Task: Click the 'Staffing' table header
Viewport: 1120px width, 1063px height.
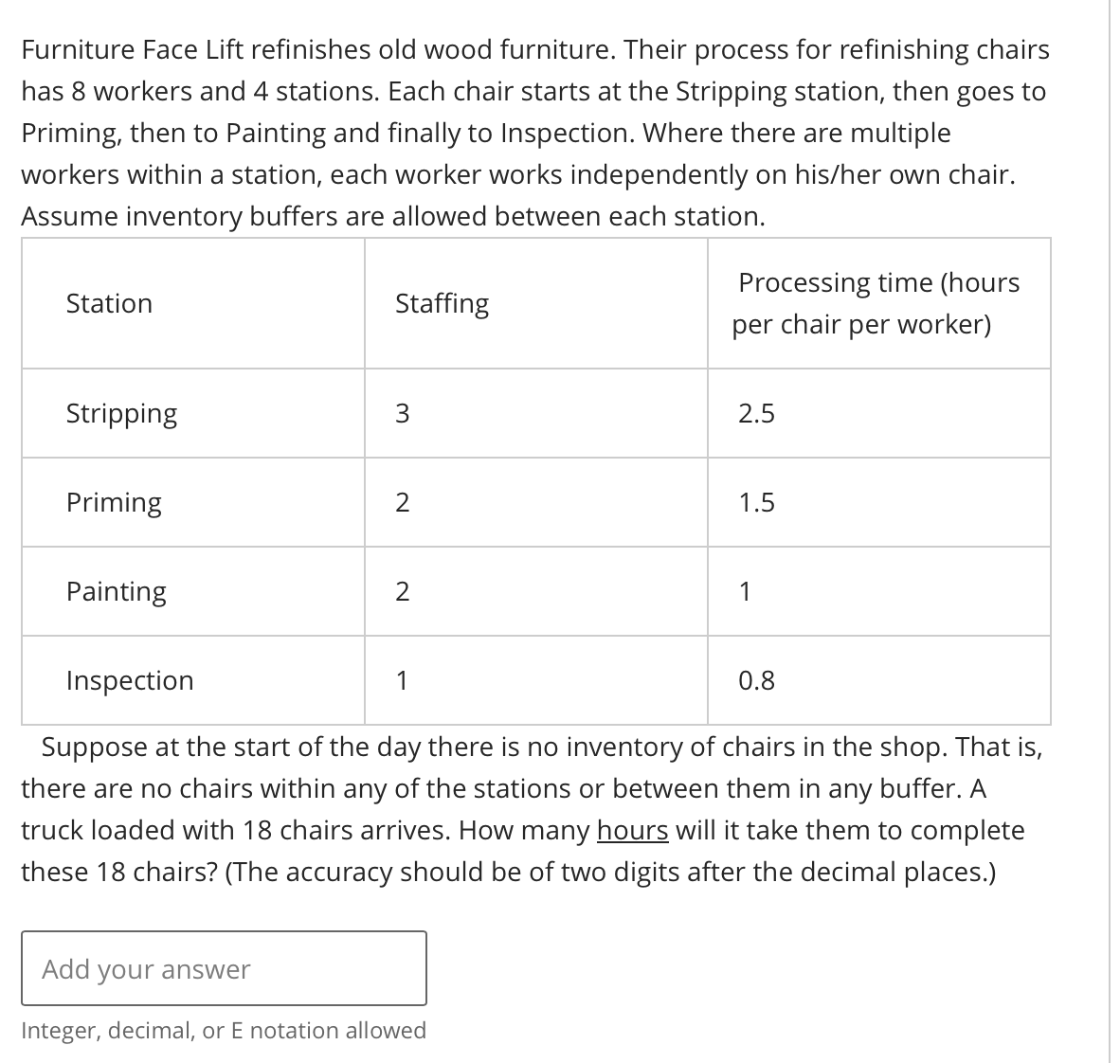Action: point(442,303)
